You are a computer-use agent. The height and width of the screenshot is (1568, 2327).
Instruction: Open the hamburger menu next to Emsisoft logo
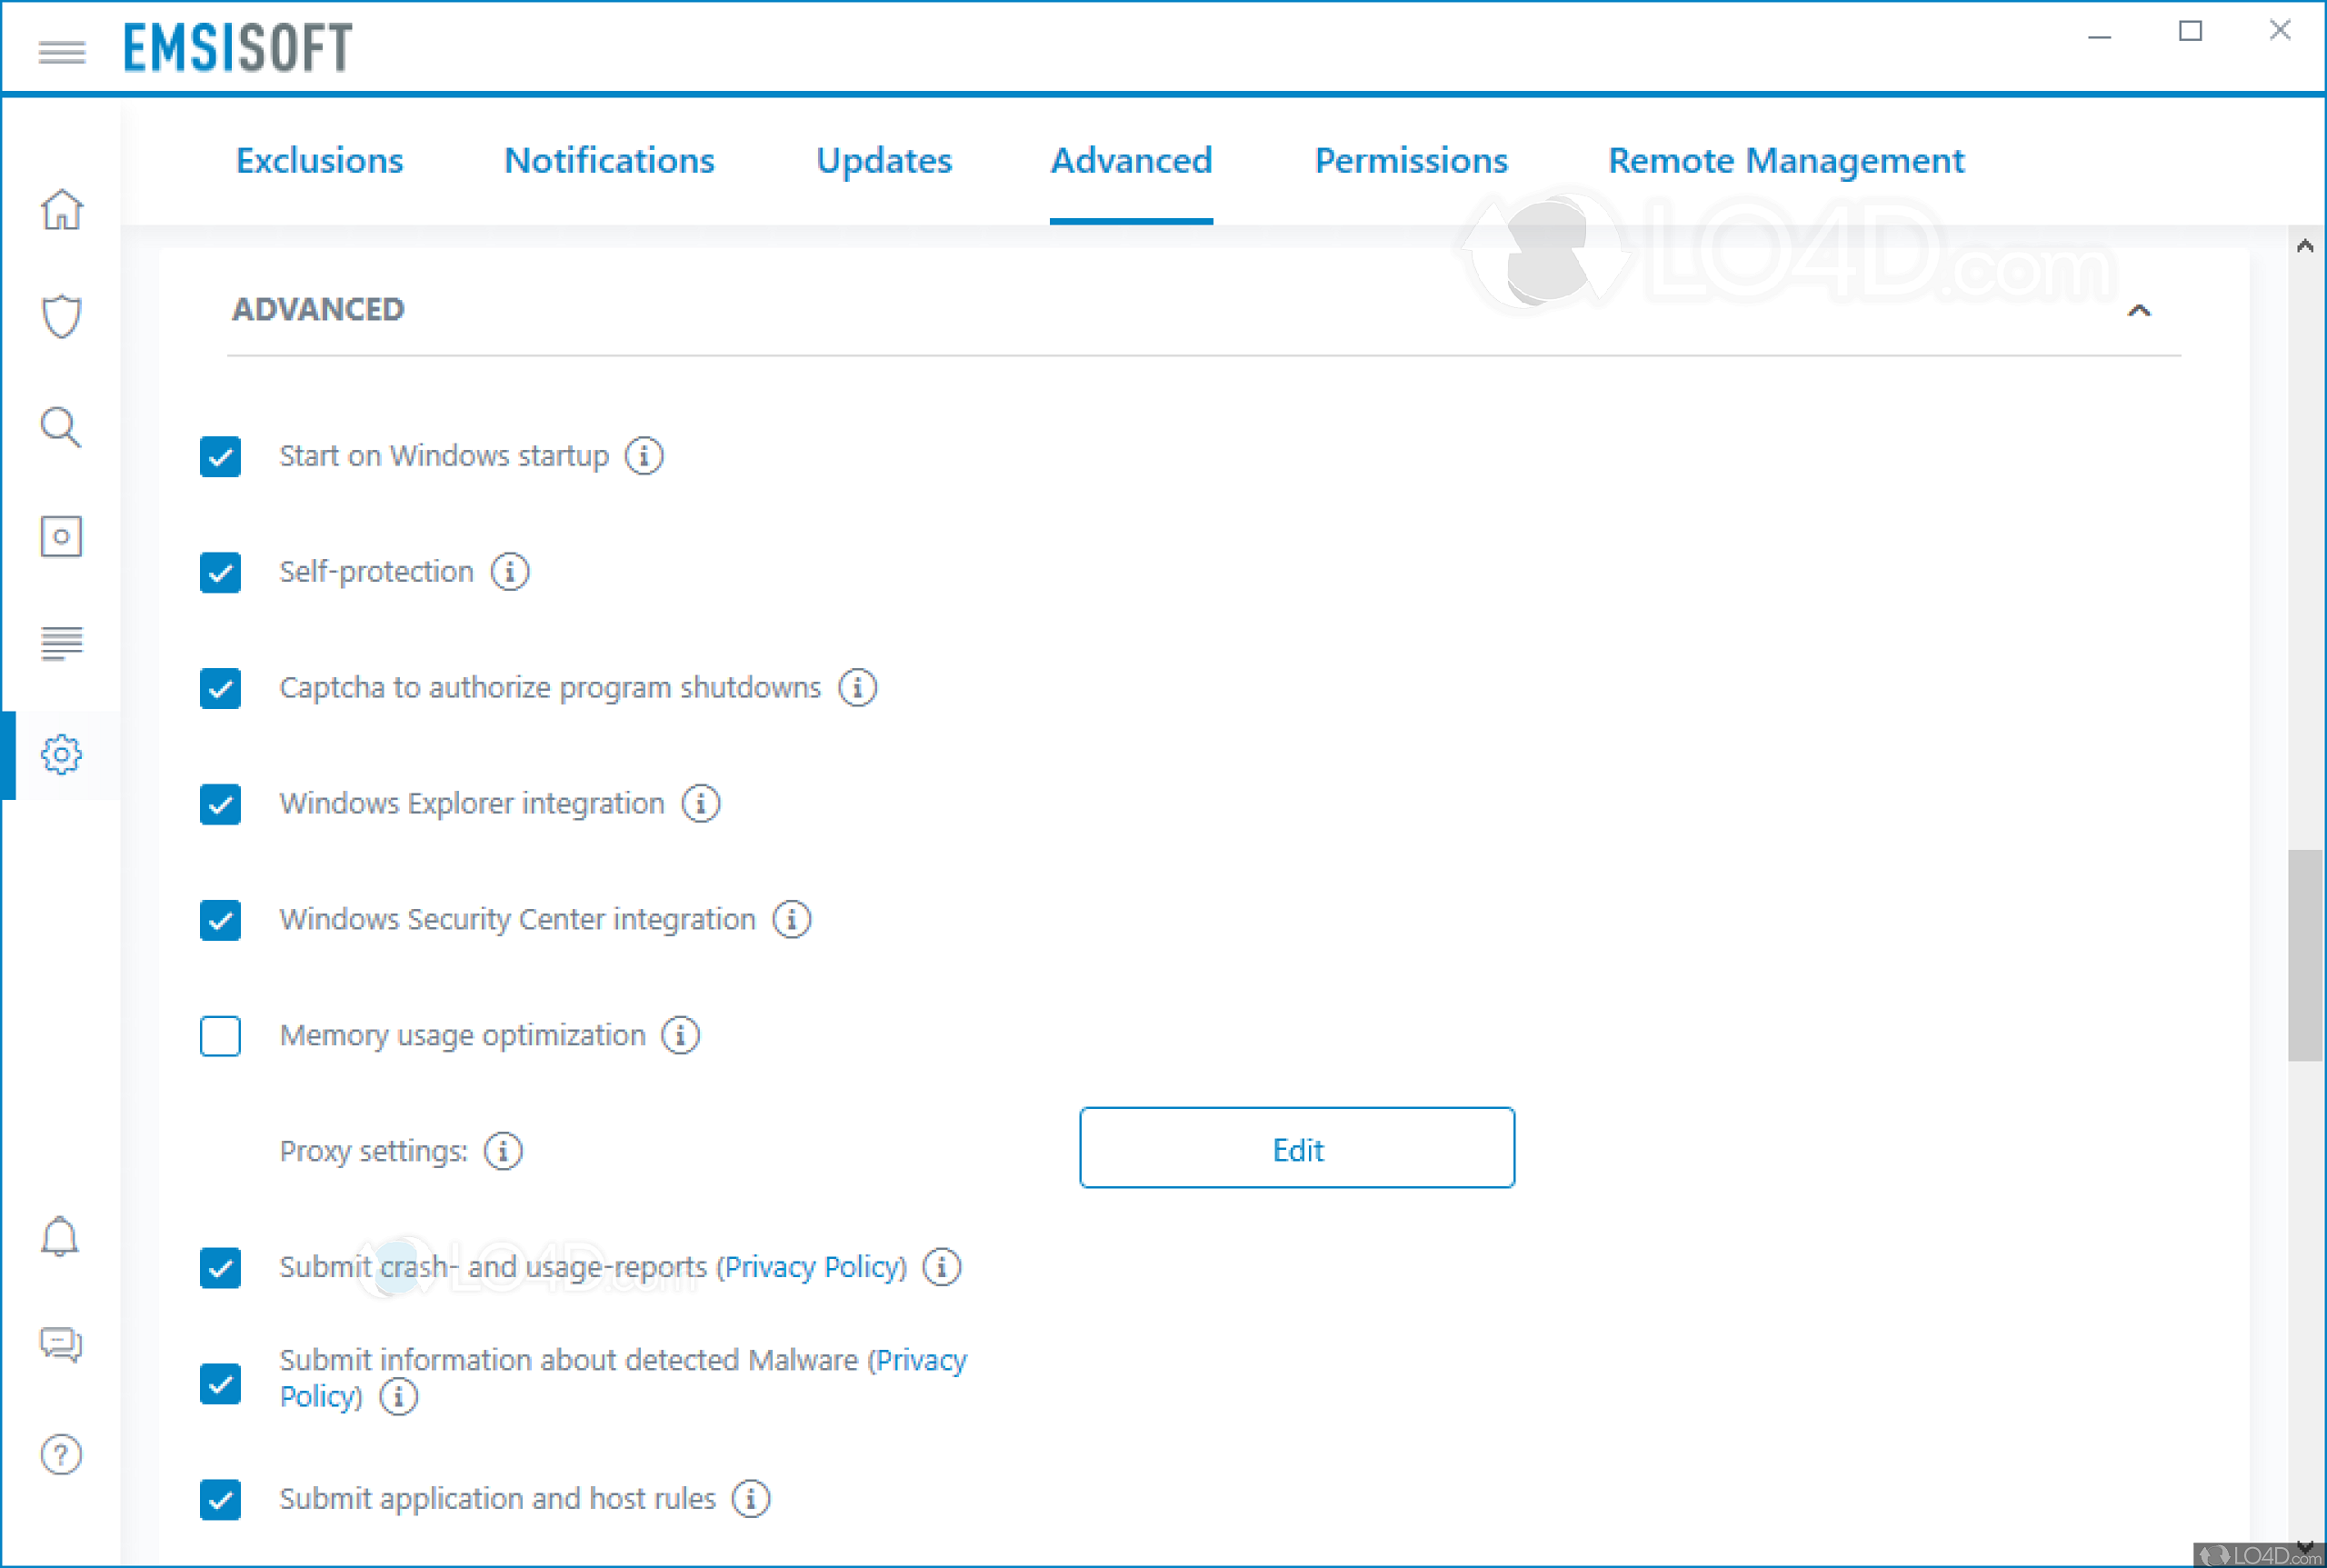pos(61,52)
